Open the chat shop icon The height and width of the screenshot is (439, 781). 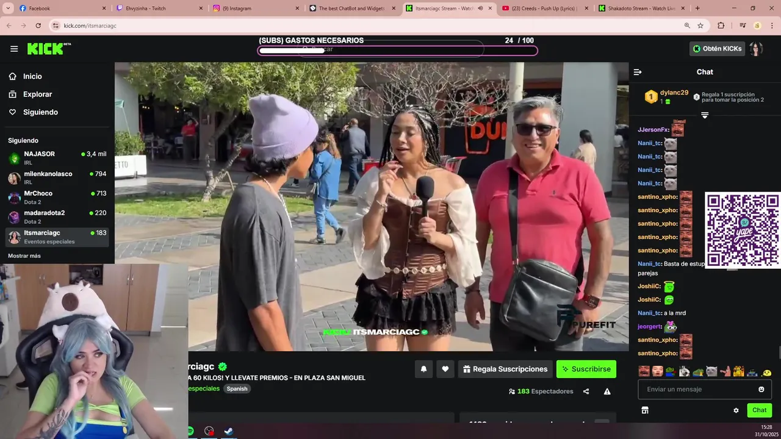click(x=645, y=410)
